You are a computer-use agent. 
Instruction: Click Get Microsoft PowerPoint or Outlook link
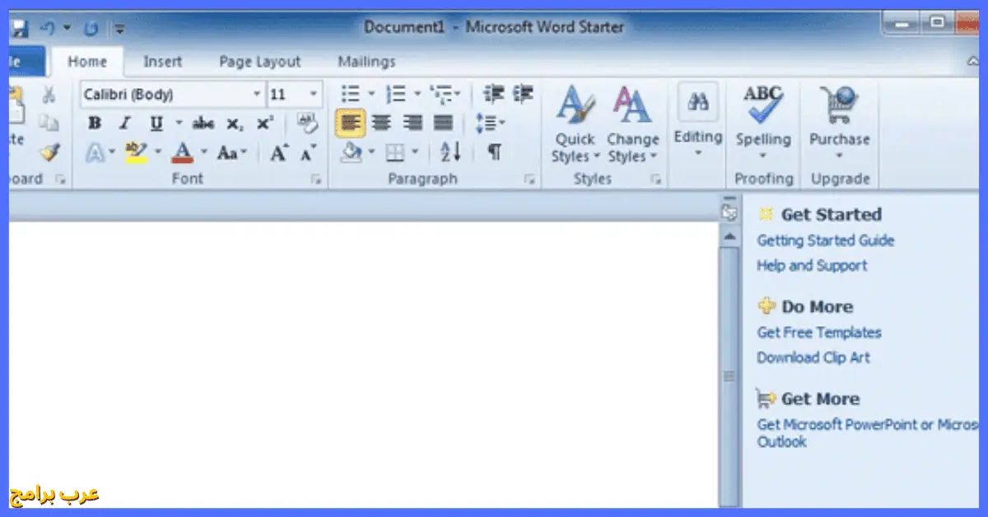click(x=868, y=433)
